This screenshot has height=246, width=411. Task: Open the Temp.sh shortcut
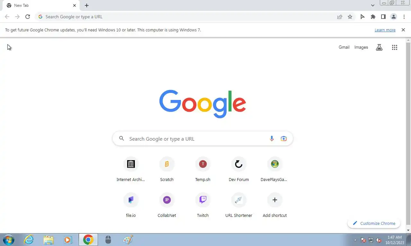pos(203,170)
